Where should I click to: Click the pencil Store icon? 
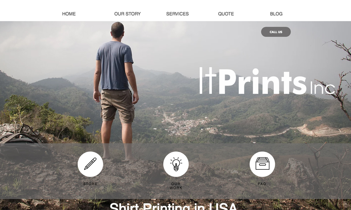point(90,164)
